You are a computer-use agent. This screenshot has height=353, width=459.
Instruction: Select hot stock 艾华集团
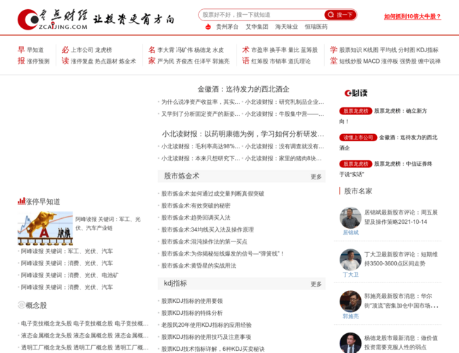[x=257, y=27]
